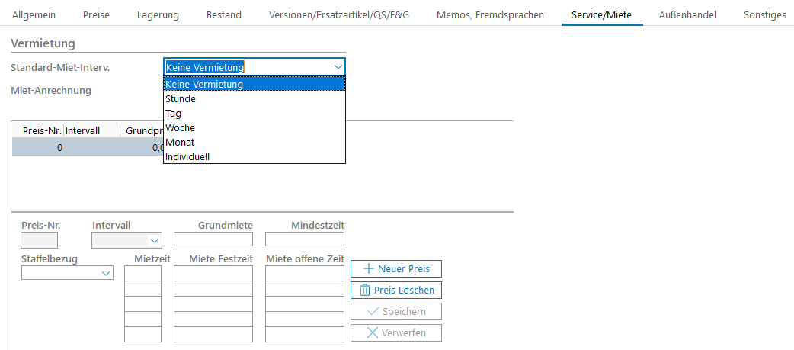The height and width of the screenshot is (350, 794).
Task: Click the Neuer Preis plus button
Action: click(x=395, y=268)
